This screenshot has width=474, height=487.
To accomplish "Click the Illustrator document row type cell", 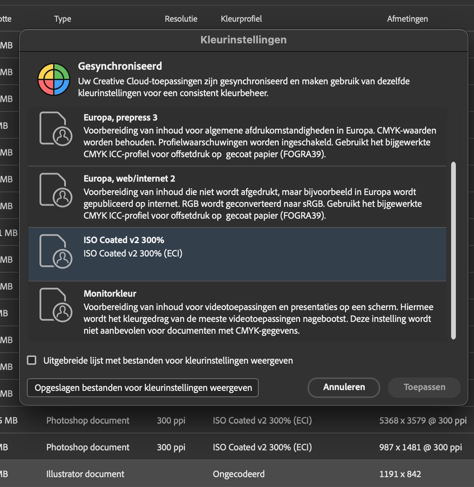I will point(85,474).
